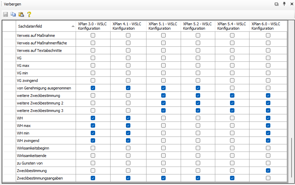295x185 pixels.
Task: Click the Paste clipboard icon
Action: coord(21,14)
